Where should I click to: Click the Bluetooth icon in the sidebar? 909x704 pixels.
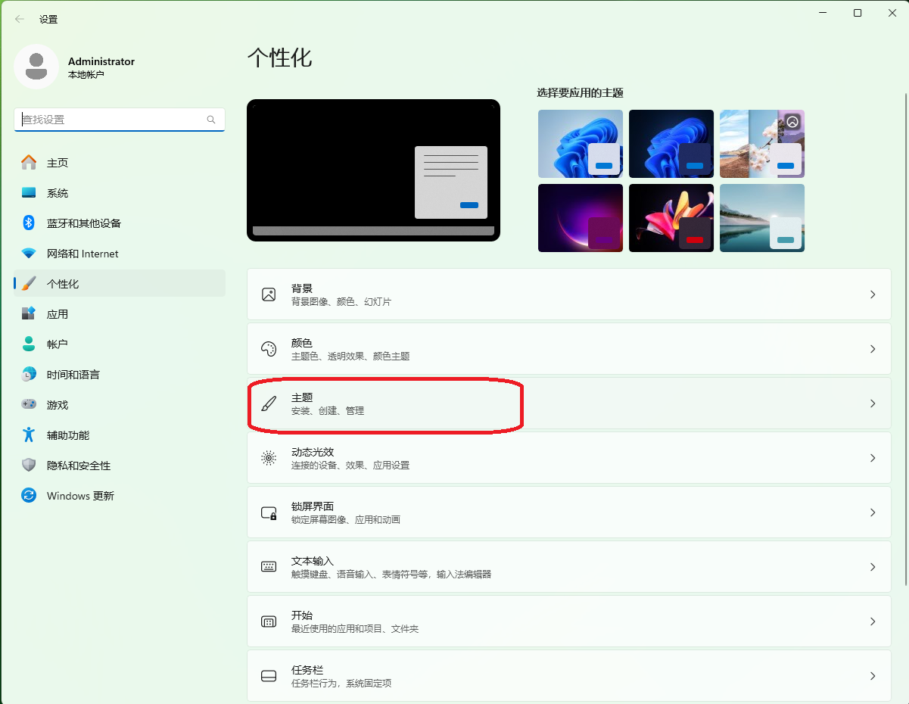point(29,223)
